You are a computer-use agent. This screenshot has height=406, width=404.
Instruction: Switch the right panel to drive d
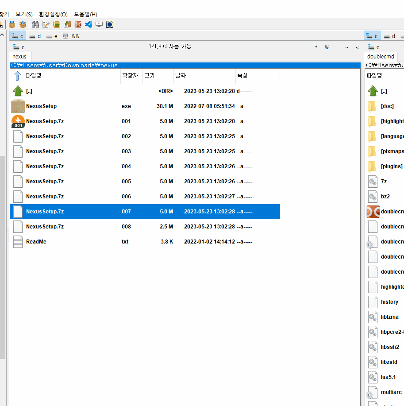(x=389, y=36)
